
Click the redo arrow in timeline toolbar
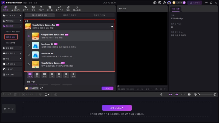(x=10, y=94)
